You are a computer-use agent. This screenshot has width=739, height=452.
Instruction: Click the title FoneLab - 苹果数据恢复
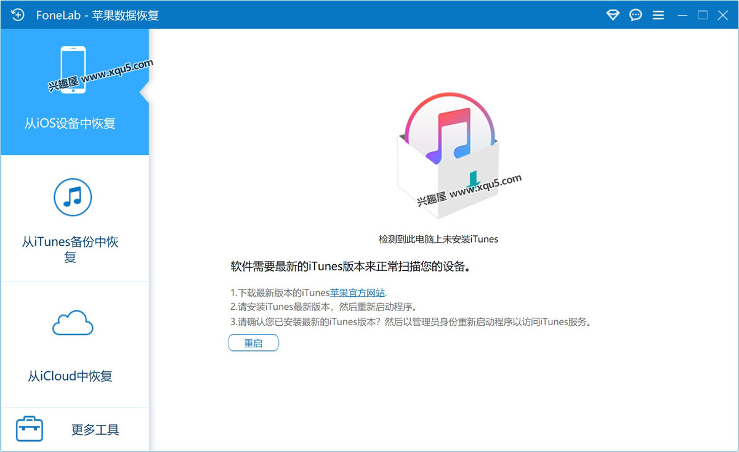coord(97,15)
